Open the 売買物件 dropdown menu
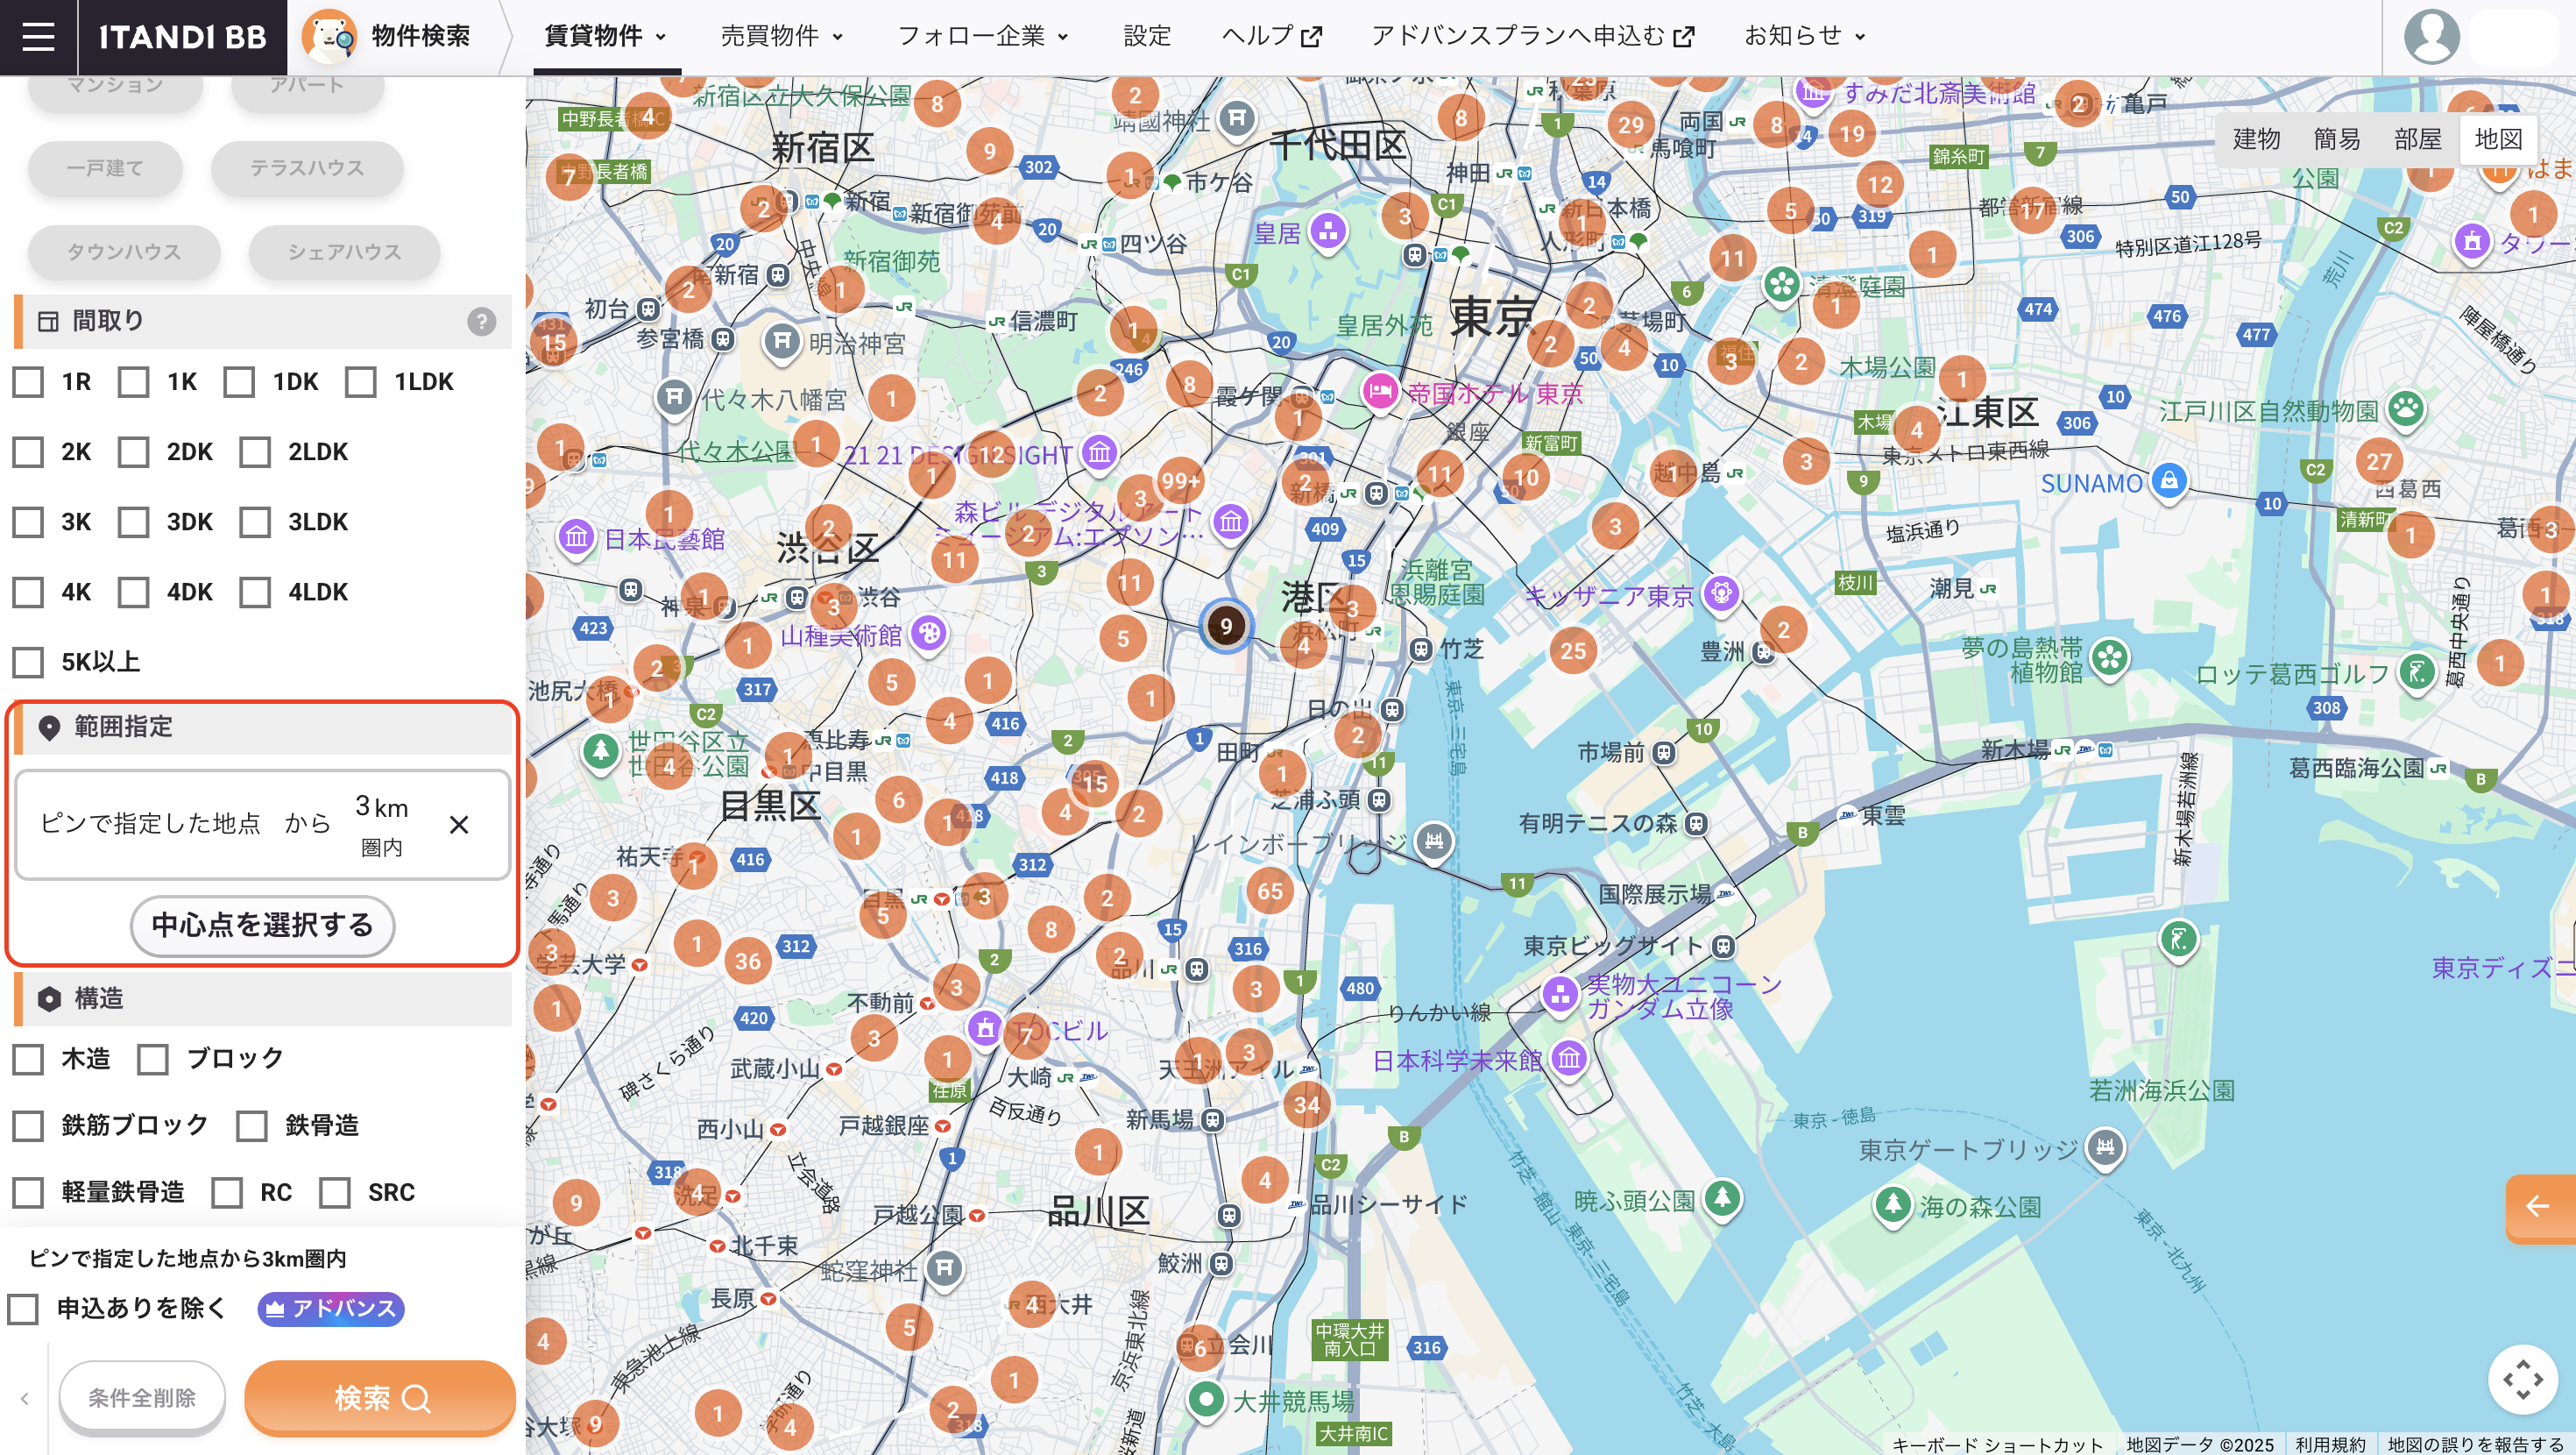This screenshot has width=2576, height=1455. [782, 36]
